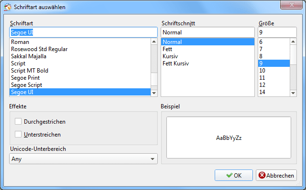
Task: Select Rosewood Std Regular font
Action: tap(80, 49)
